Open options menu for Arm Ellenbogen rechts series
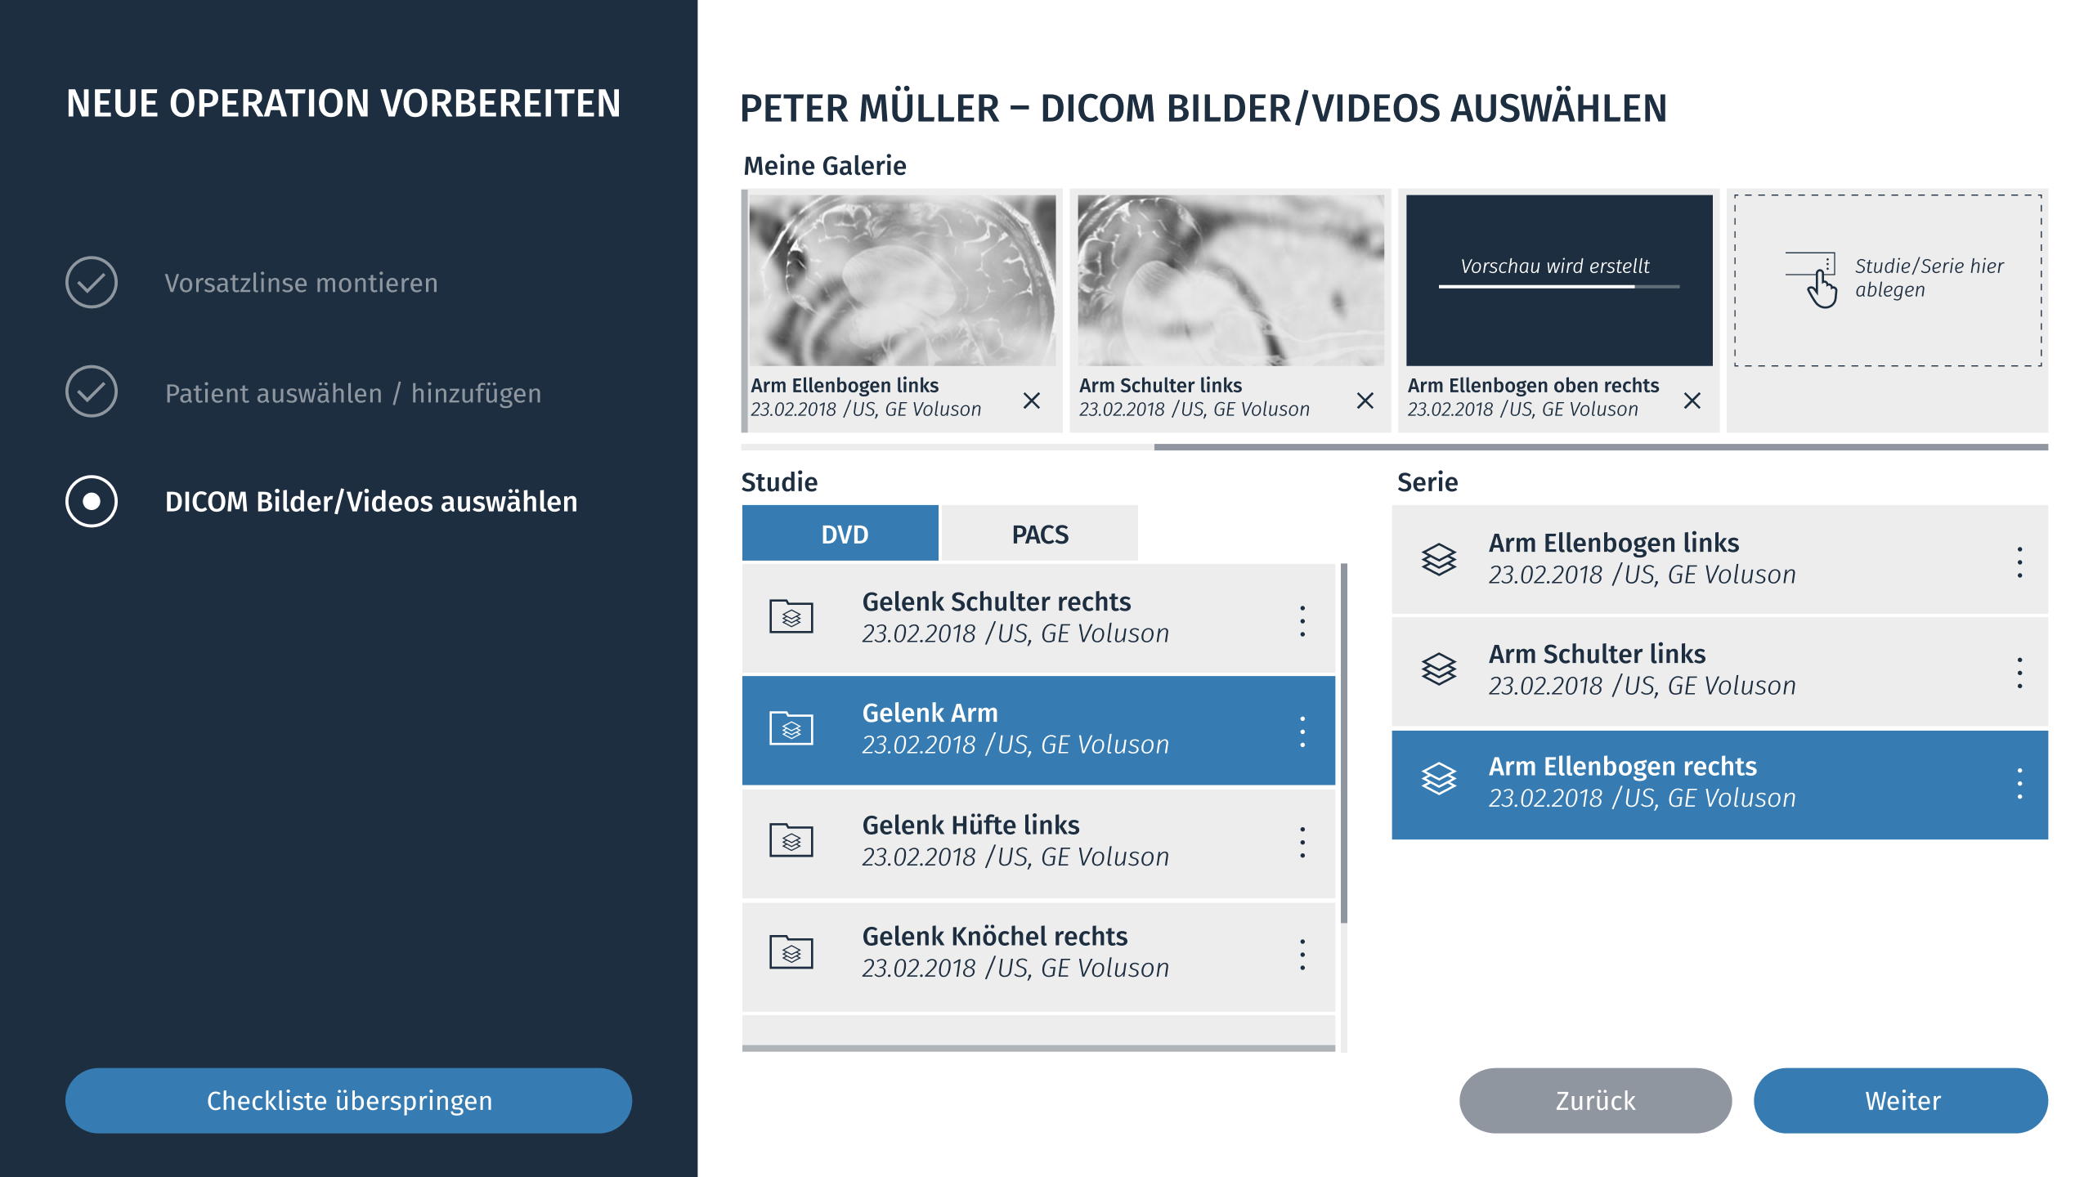 tap(2019, 783)
